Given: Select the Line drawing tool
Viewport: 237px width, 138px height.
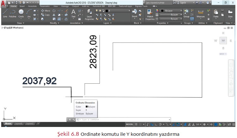Looking at the screenshot, I should point(5,13).
